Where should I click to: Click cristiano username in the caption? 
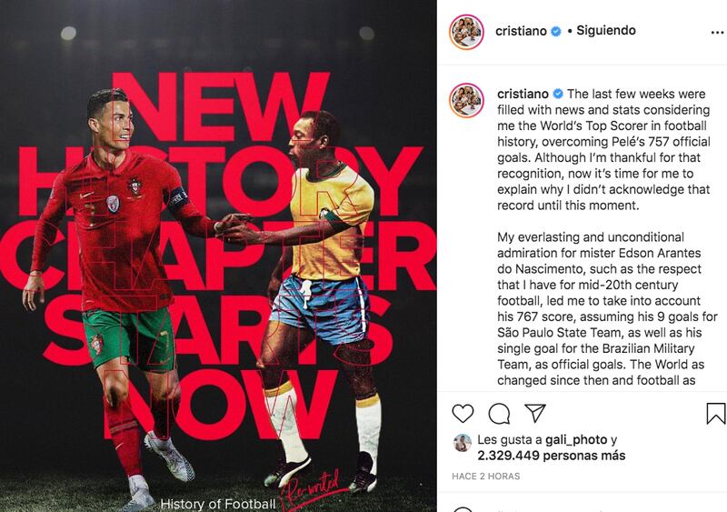tap(523, 94)
